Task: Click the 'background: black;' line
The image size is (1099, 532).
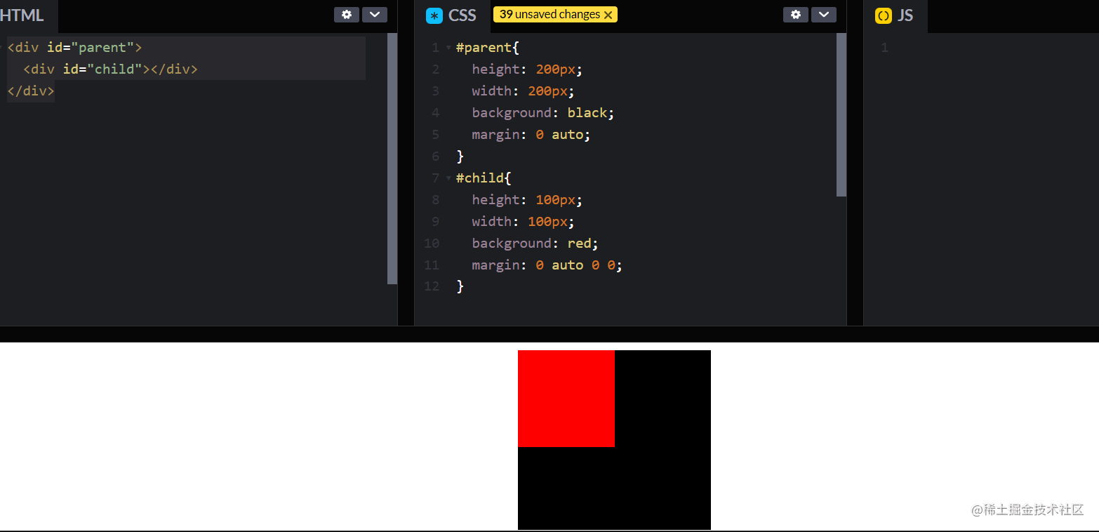Action: [543, 113]
